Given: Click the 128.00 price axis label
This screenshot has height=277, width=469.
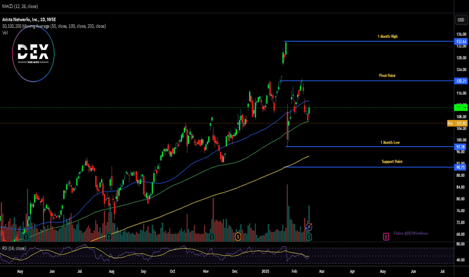Looking at the screenshot, I should pyautogui.click(x=461, y=58).
